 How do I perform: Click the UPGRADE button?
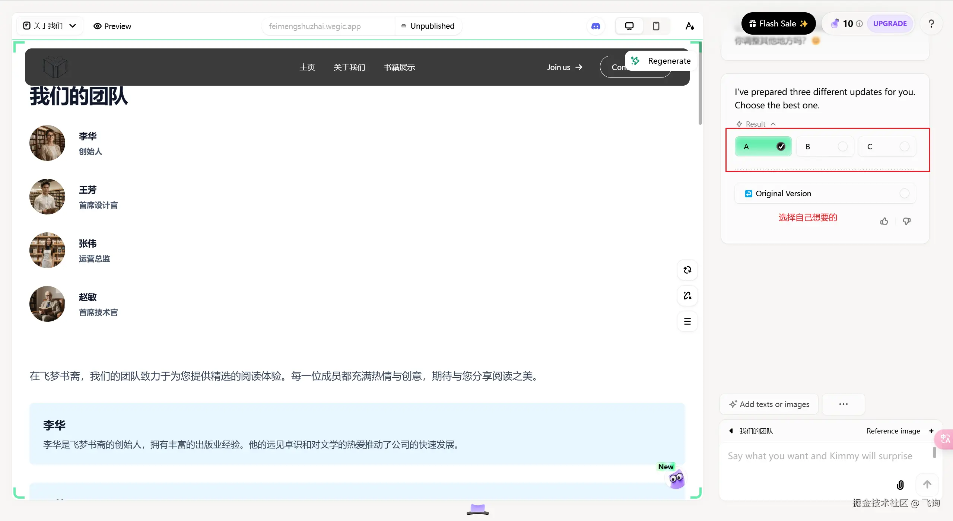click(890, 23)
